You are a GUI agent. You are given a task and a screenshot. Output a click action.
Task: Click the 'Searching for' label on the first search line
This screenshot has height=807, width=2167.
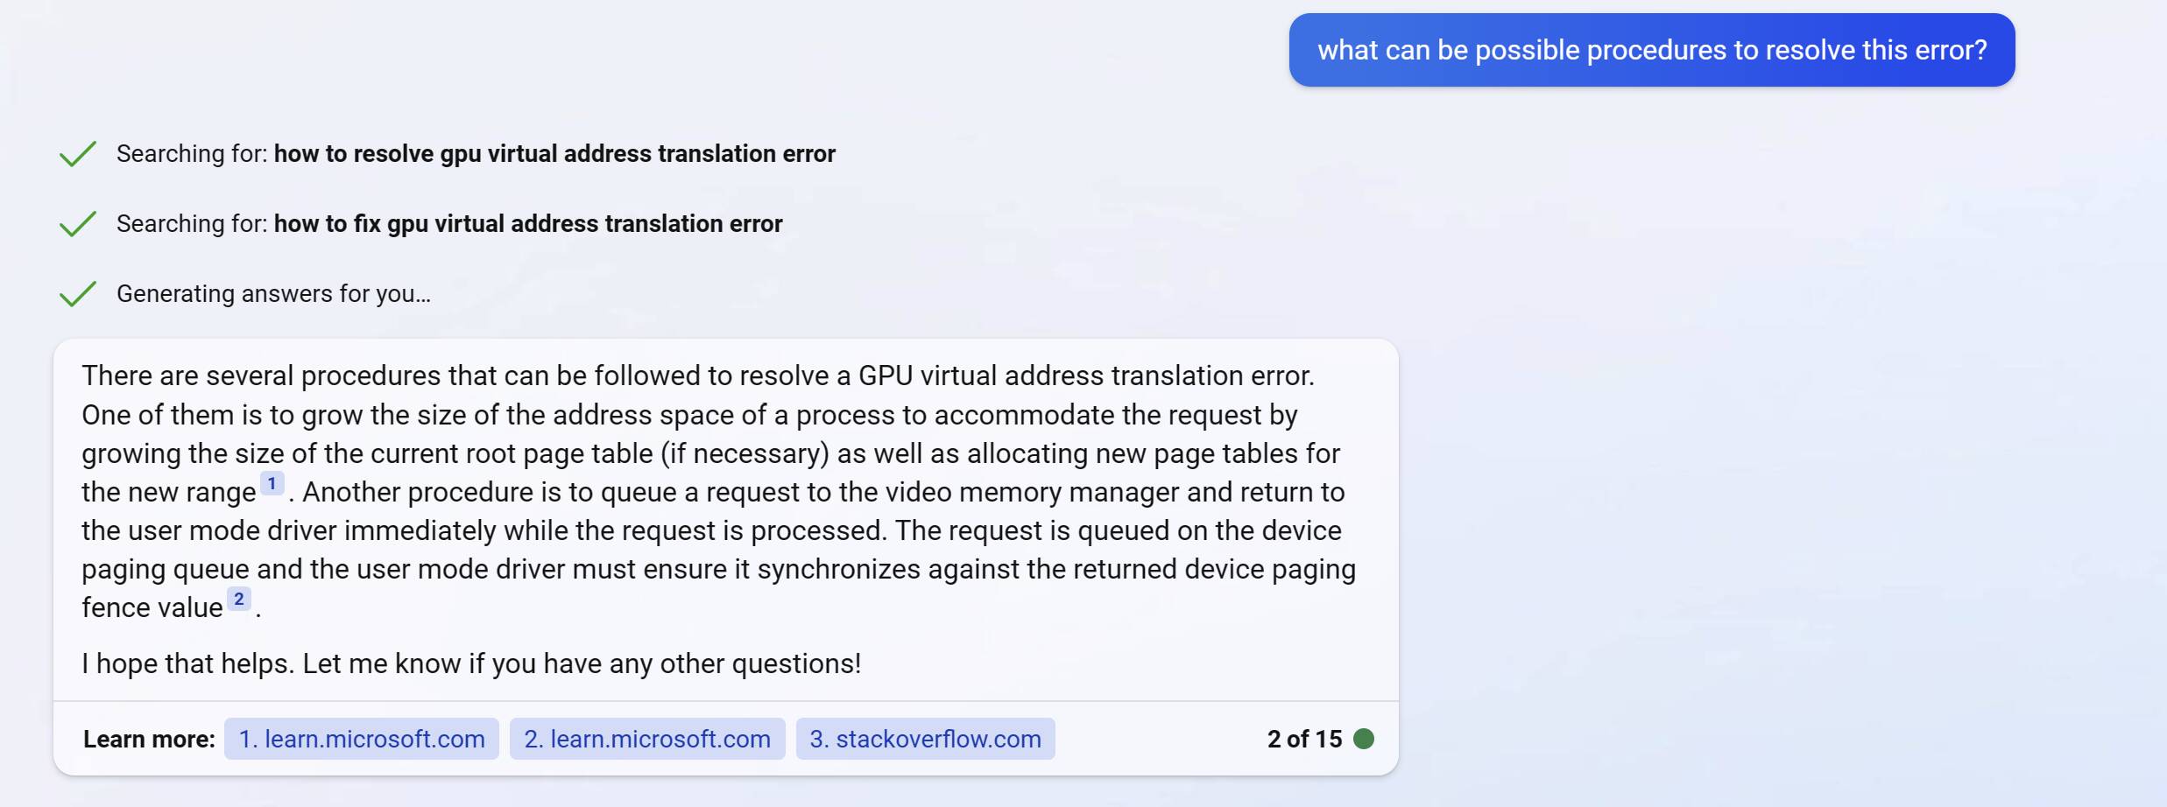(x=191, y=154)
